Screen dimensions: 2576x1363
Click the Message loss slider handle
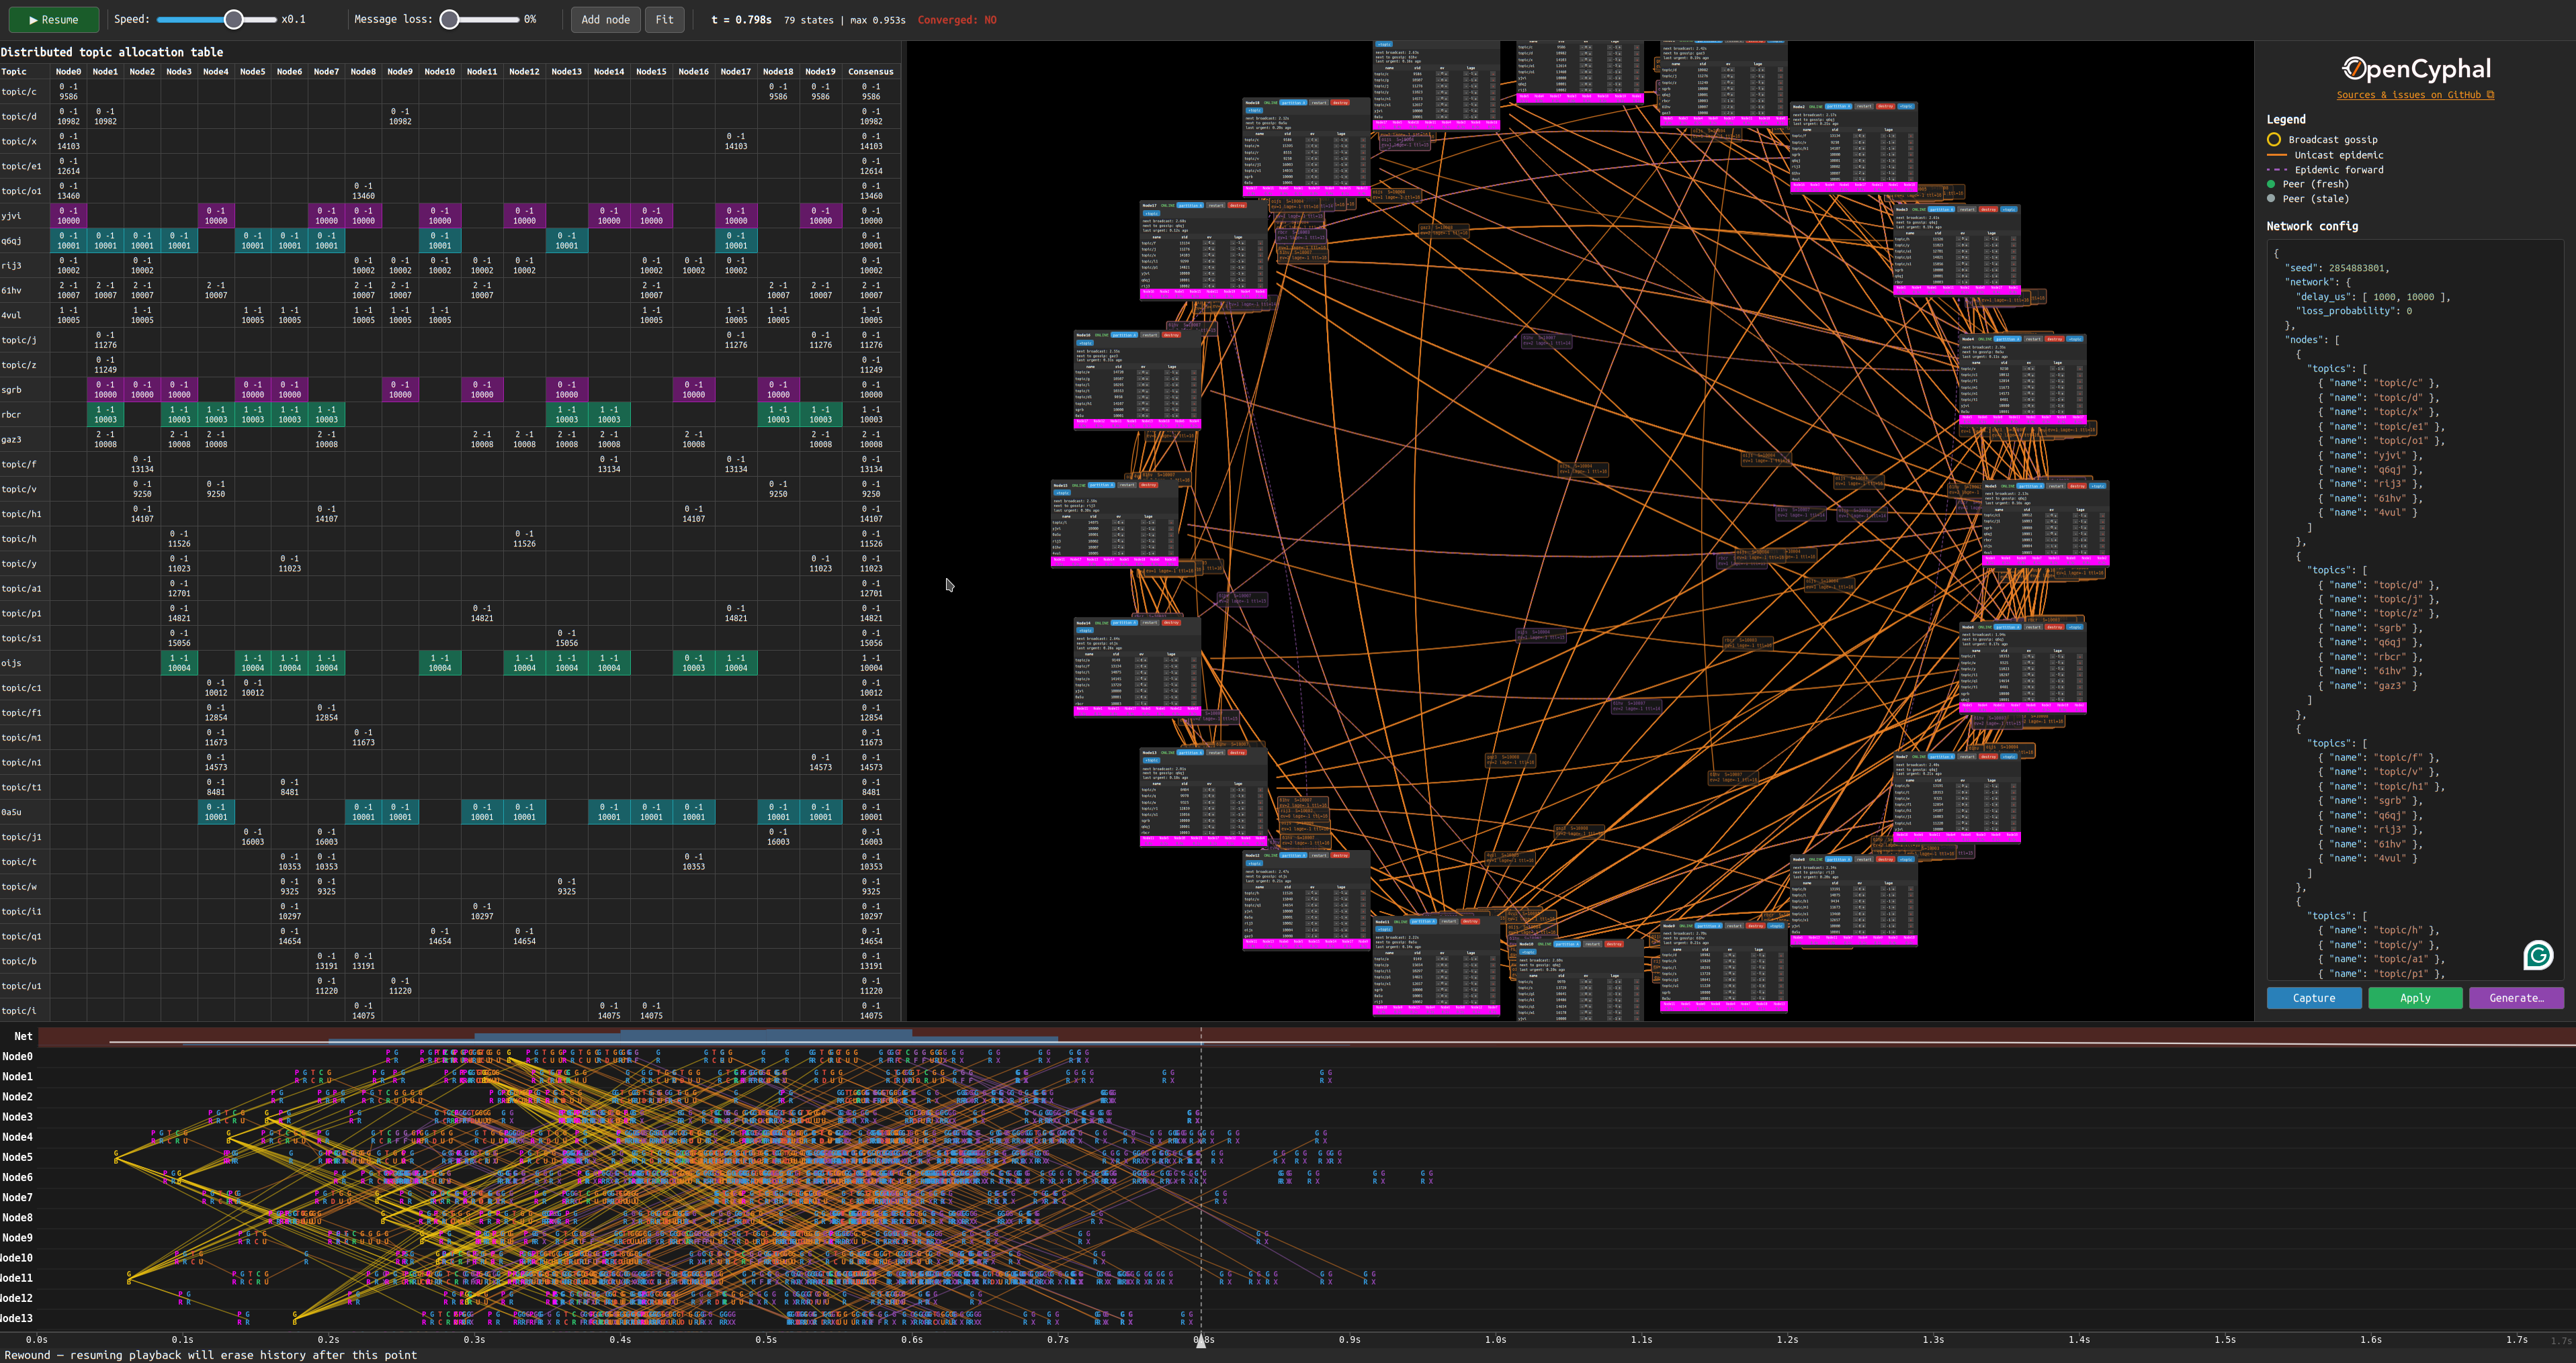click(x=450, y=19)
